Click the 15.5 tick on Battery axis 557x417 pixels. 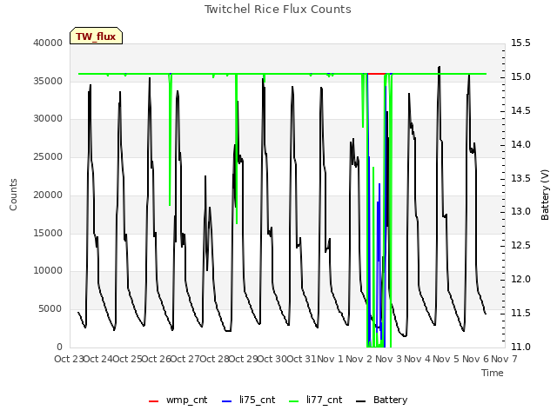tap(520, 43)
